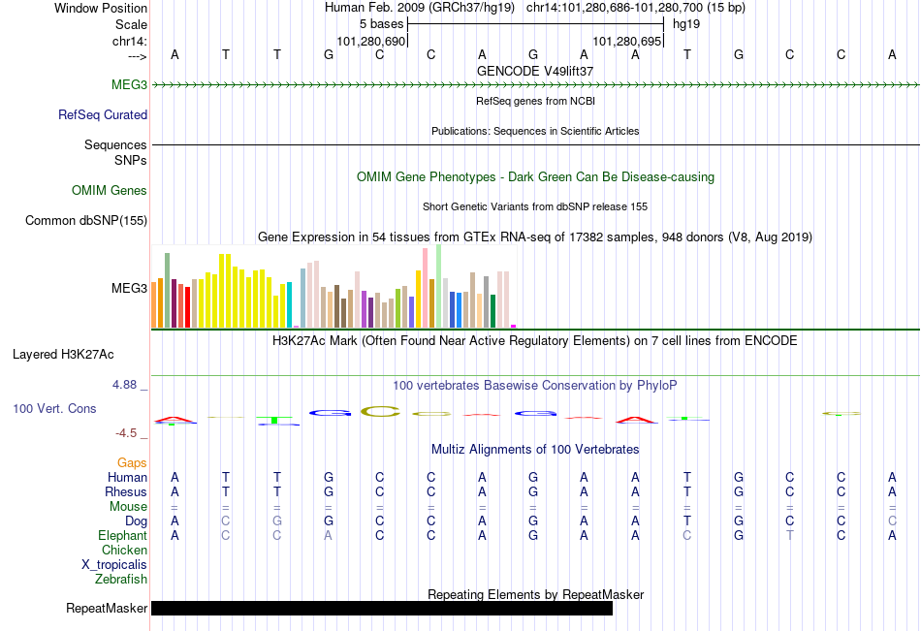Click the MEG3 gene arrow line

point(535,85)
